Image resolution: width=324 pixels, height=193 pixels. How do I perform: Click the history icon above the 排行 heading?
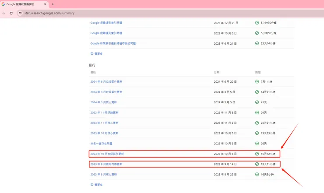(x=92, y=53)
